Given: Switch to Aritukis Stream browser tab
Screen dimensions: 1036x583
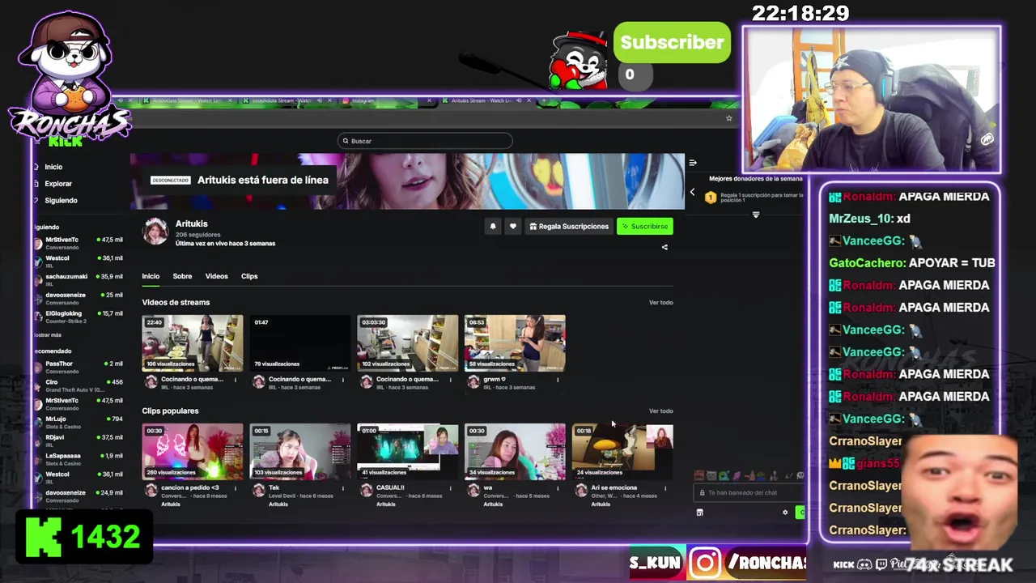Looking at the screenshot, I should point(486,101).
